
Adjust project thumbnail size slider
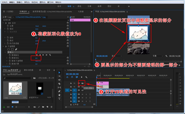(21, 107)
